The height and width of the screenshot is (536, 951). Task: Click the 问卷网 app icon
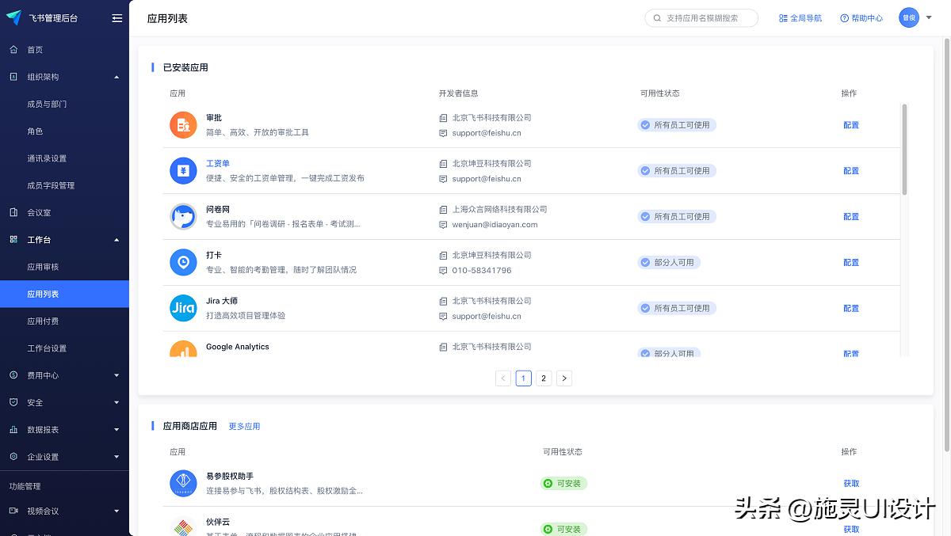click(183, 216)
